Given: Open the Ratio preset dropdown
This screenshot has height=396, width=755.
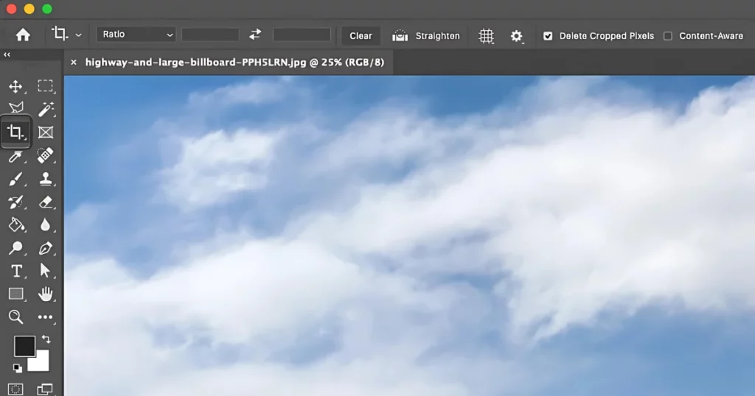Looking at the screenshot, I should [x=136, y=35].
